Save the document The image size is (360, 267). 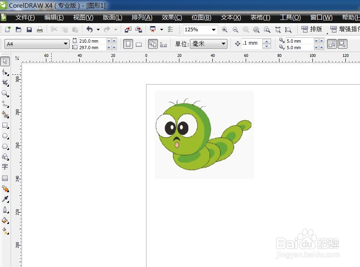click(x=29, y=29)
